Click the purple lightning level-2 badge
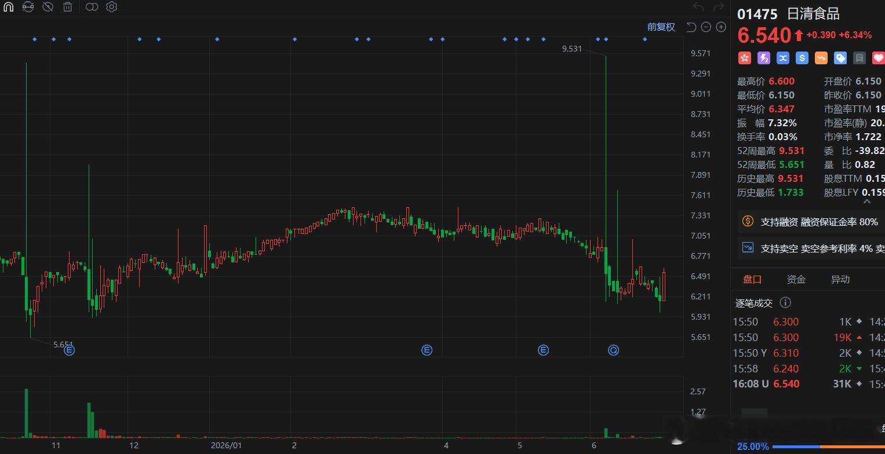Image resolution: width=885 pixels, height=454 pixels. click(x=764, y=57)
